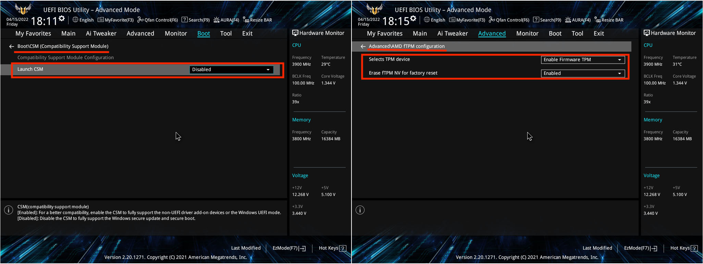Viewport: 703px width, 264px height.
Task: Open the Launch CSM dropdown set to Disabled
Action: 232,69
